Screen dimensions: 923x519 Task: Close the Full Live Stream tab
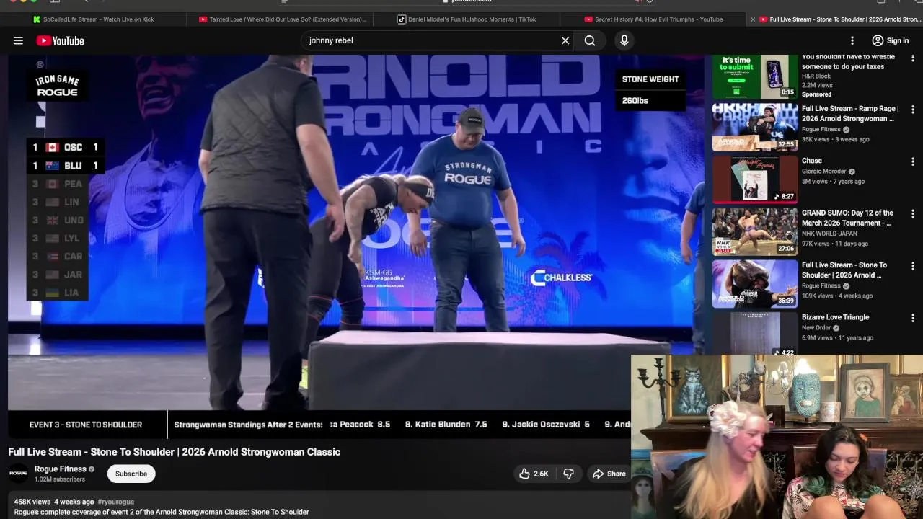tap(753, 19)
